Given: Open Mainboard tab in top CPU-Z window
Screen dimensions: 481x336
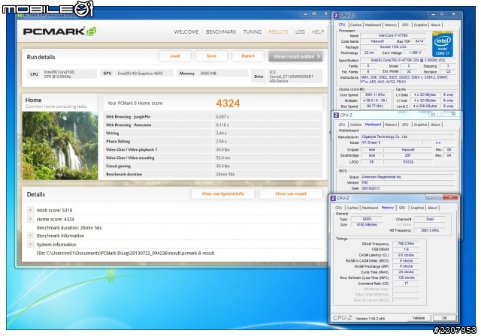Looking at the screenshot, I should point(373,25).
